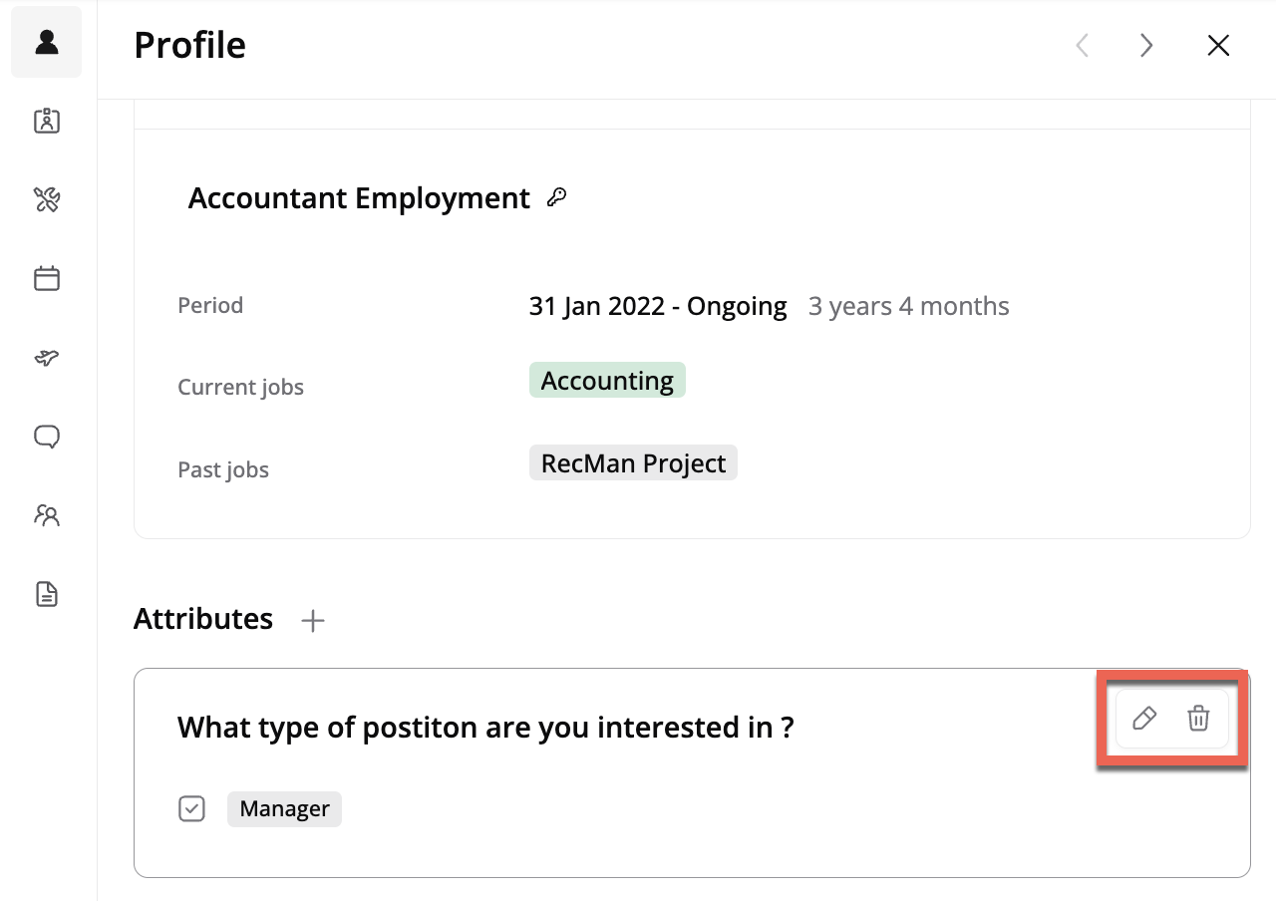1276x901 pixels.
Task: Click the key icon beside Accountant Employment
Action: [x=557, y=197]
